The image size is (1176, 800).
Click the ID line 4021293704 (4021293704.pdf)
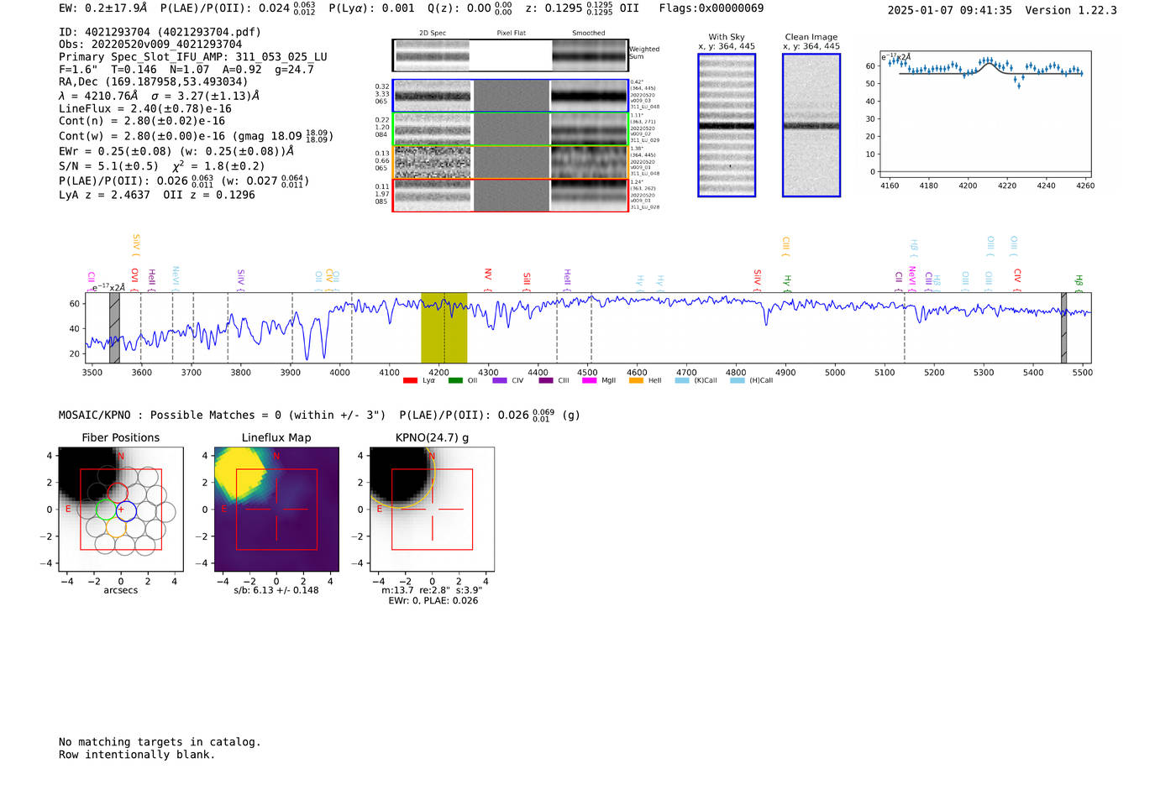pyautogui.click(x=160, y=32)
